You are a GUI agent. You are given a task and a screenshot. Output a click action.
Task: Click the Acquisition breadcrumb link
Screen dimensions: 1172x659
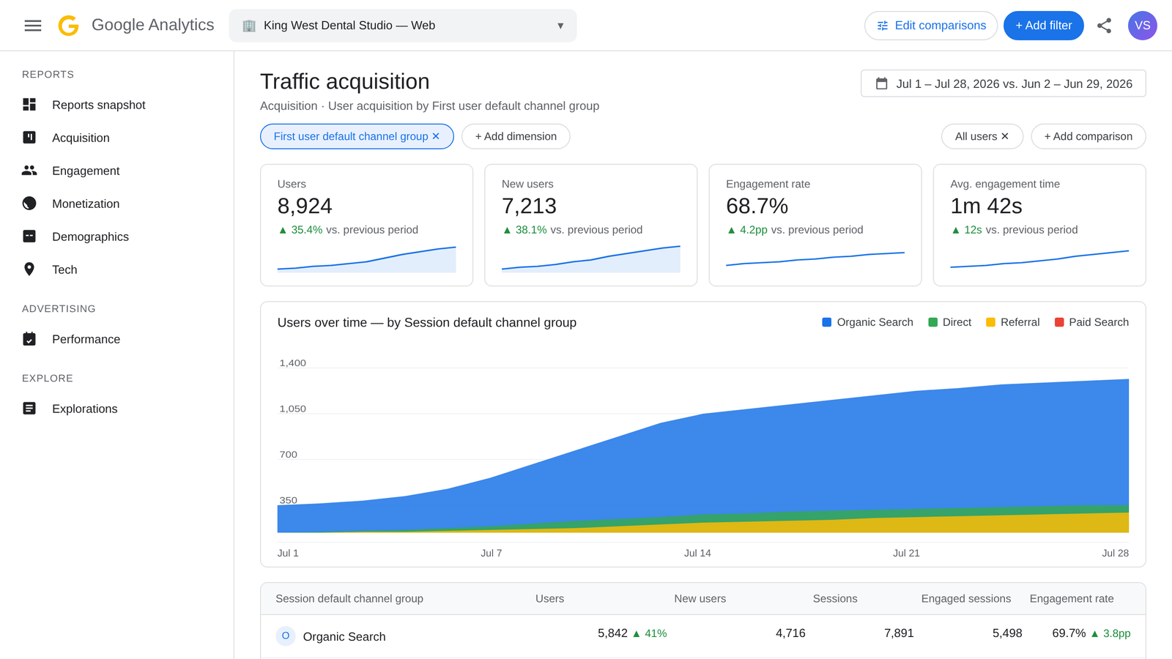click(289, 105)
